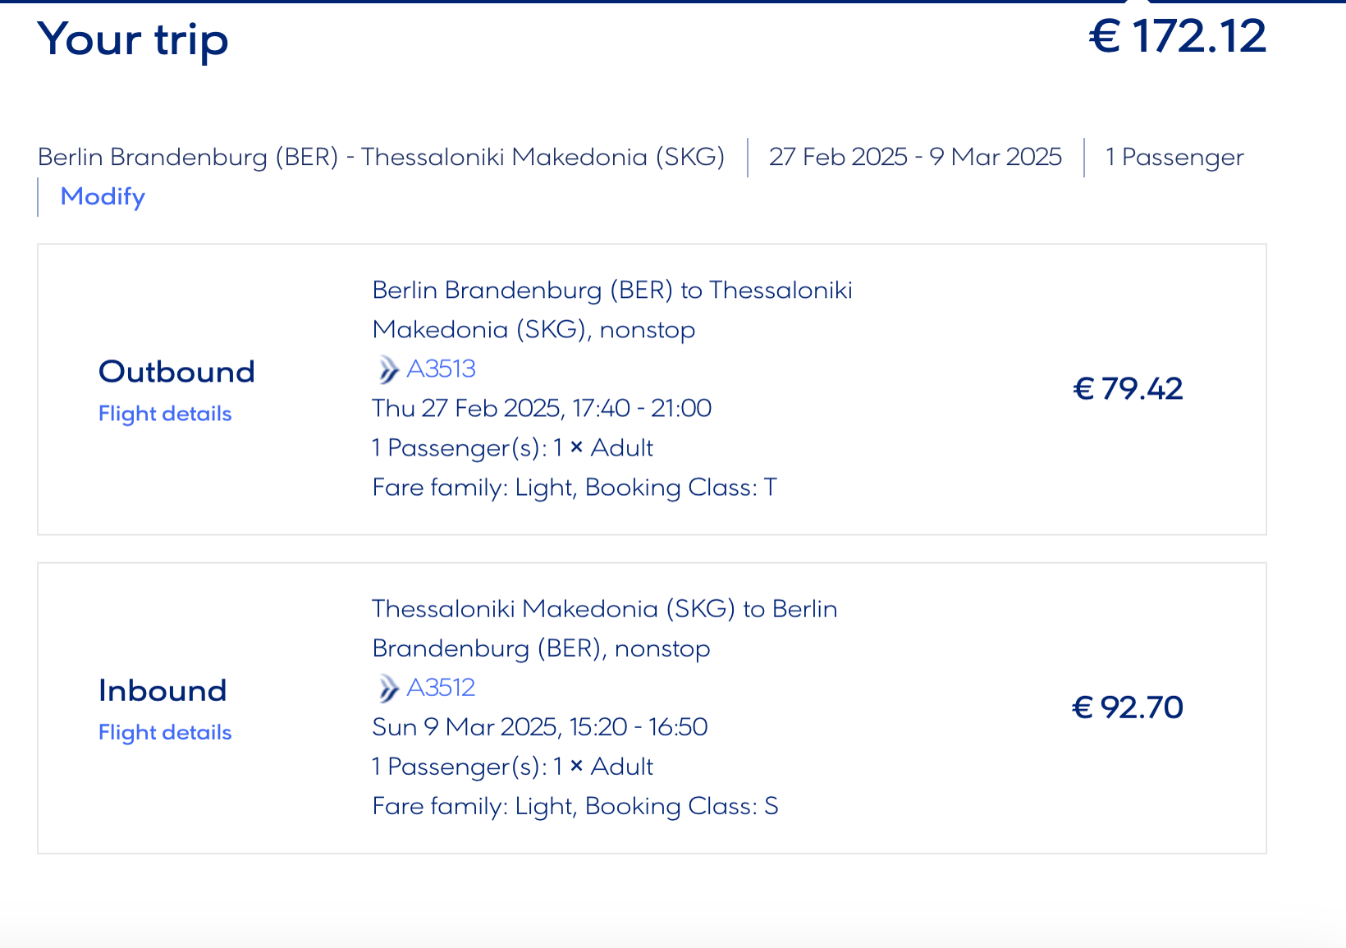Click the total price € 172.12
Screen dimensions: 1346x948
click(x=1177, y=37)
